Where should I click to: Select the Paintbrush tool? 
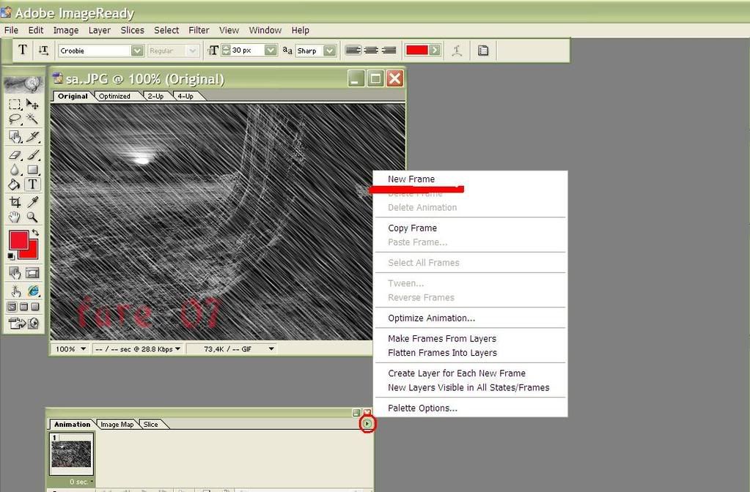[x=32, y=155]
